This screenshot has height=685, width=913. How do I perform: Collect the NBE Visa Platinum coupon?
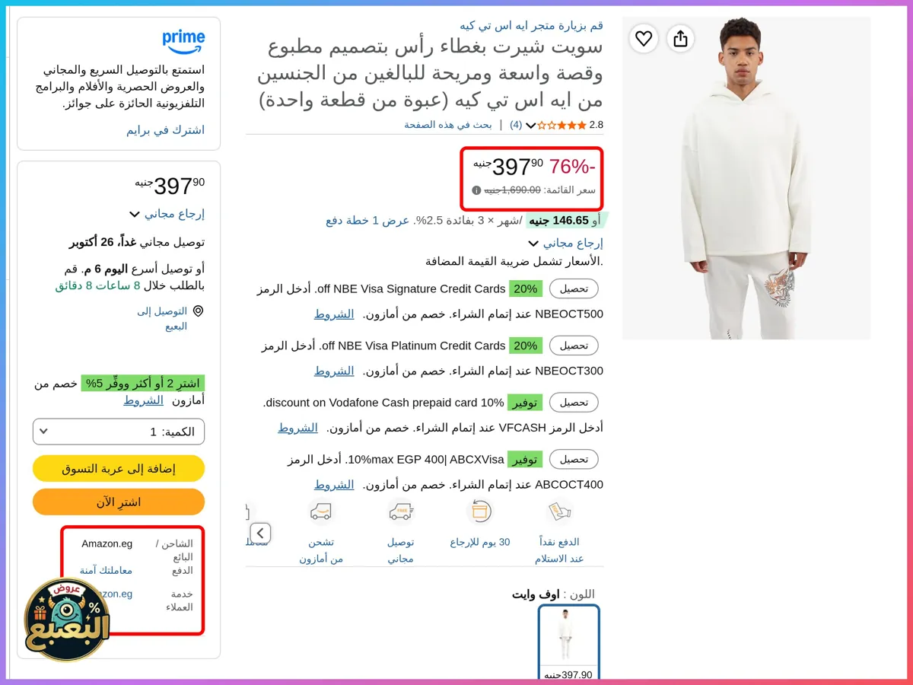[x=574, y=346]
